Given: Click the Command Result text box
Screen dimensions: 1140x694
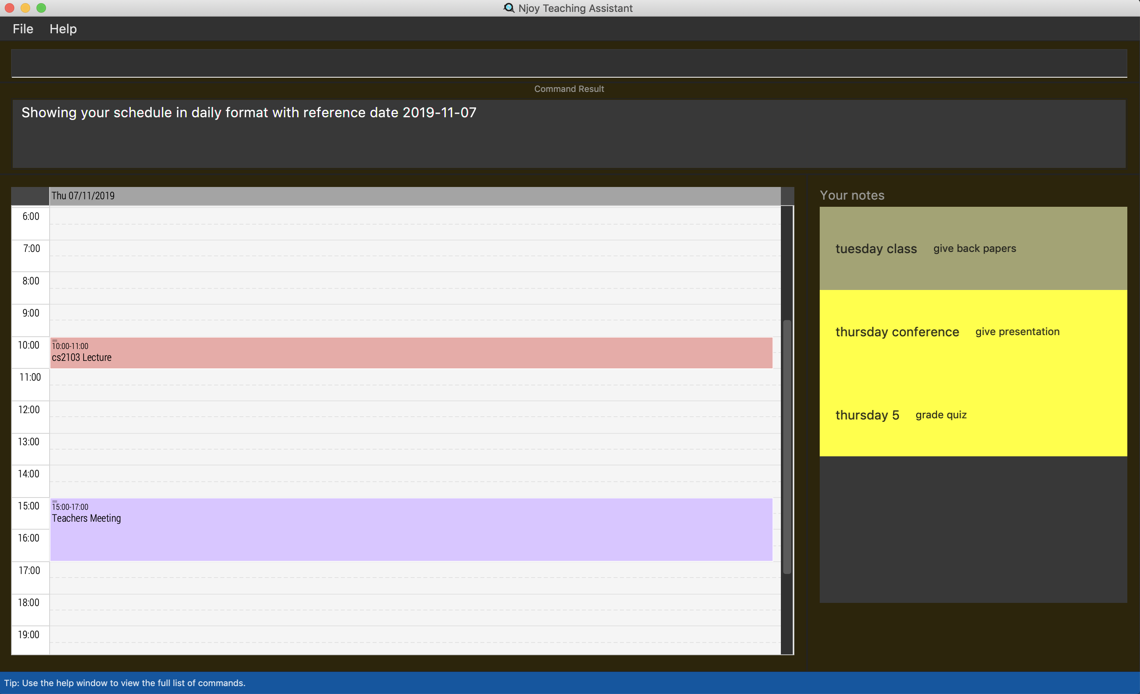Looking at the screenshot, I should 568,133.
